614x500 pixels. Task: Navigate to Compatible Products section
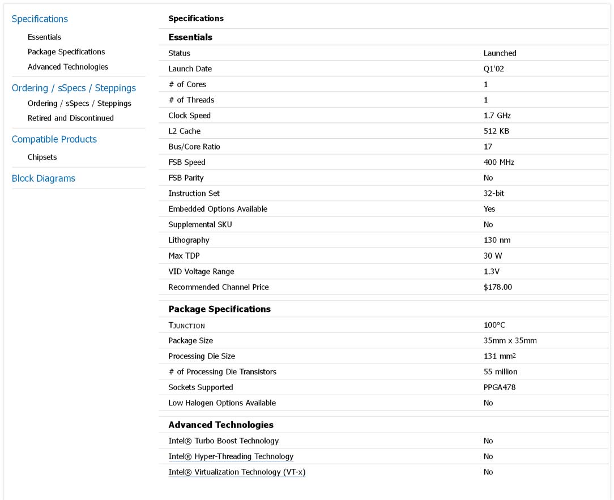[x=54, y=139]
